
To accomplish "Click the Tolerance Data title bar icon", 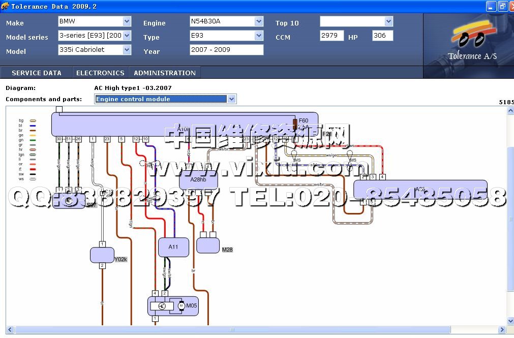I will [5, 7].
